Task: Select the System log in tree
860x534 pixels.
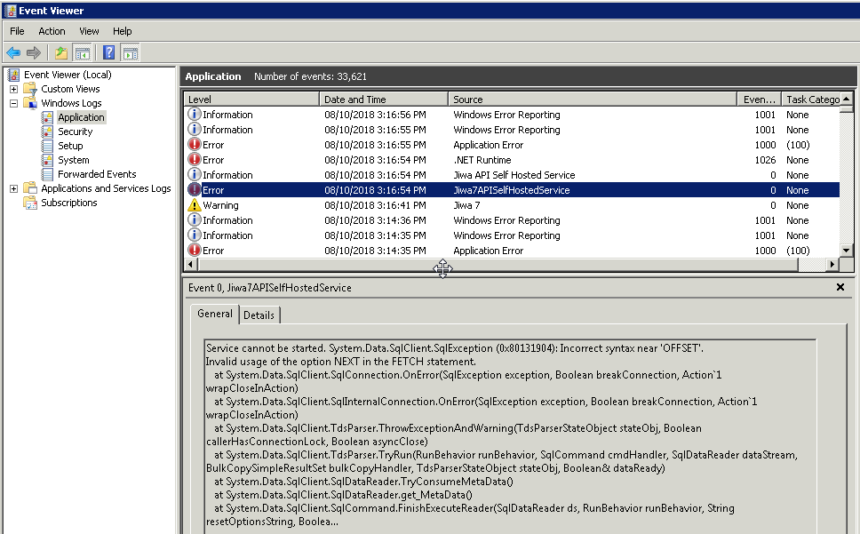Action: 74,160
